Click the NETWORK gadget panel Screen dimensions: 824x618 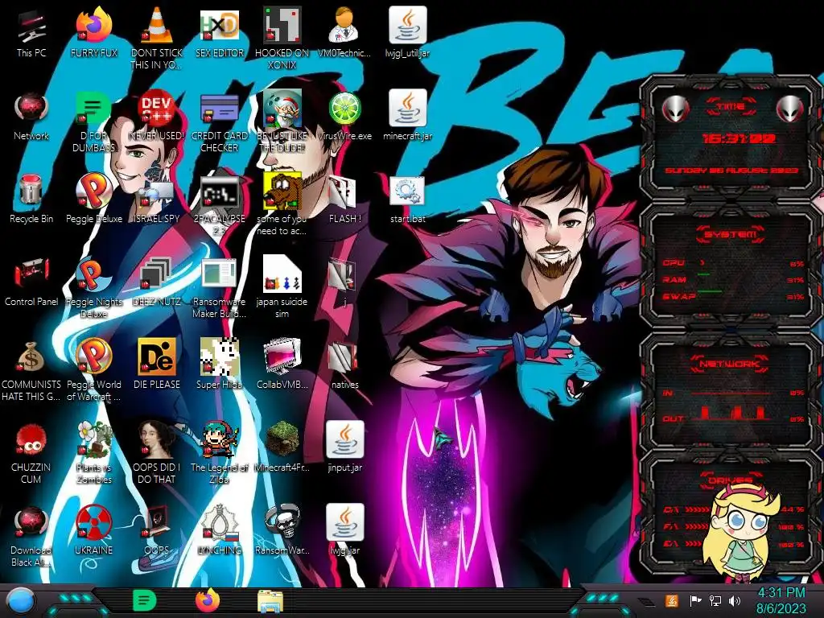[x=731, y=391]
